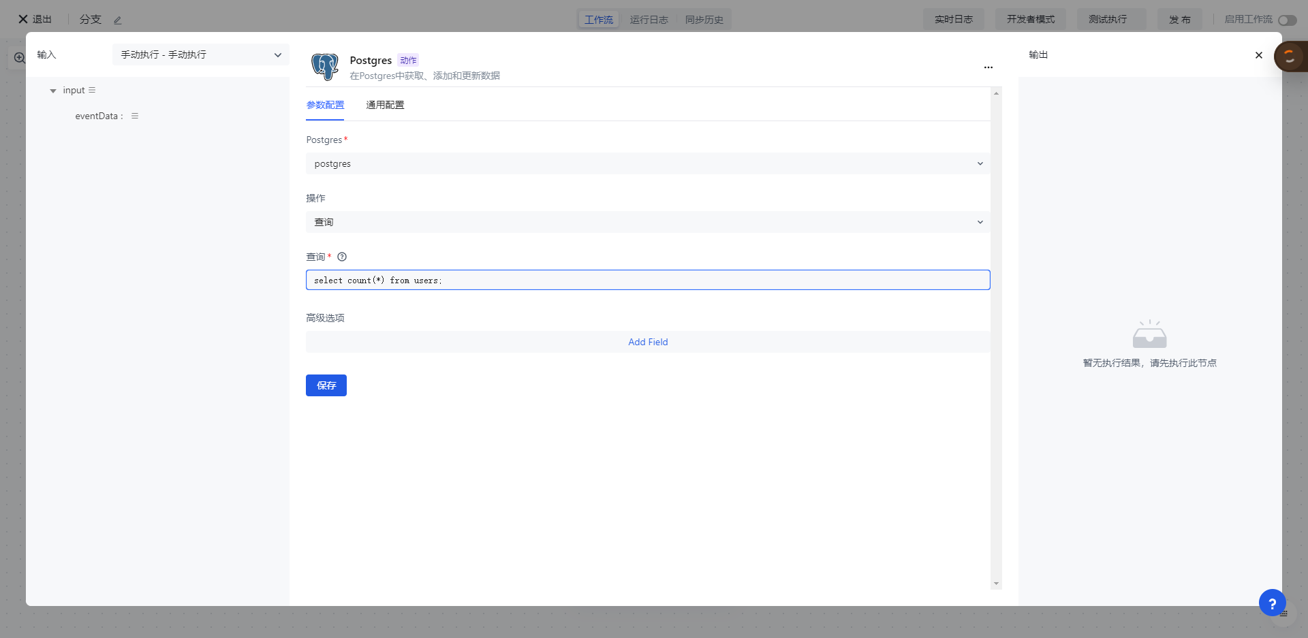Close the node panel with the X
The image size is (1308, 638).
(x=1258, y=55)
